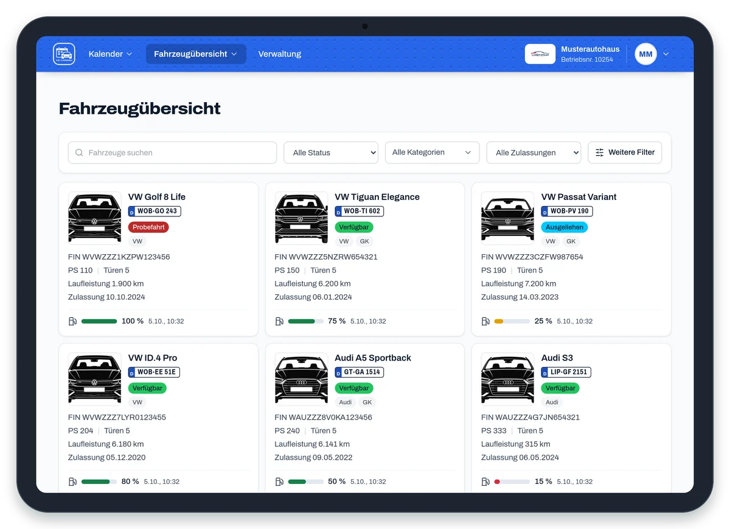Click GK tag on VW Tiguan Elegance card

(365, 241)
